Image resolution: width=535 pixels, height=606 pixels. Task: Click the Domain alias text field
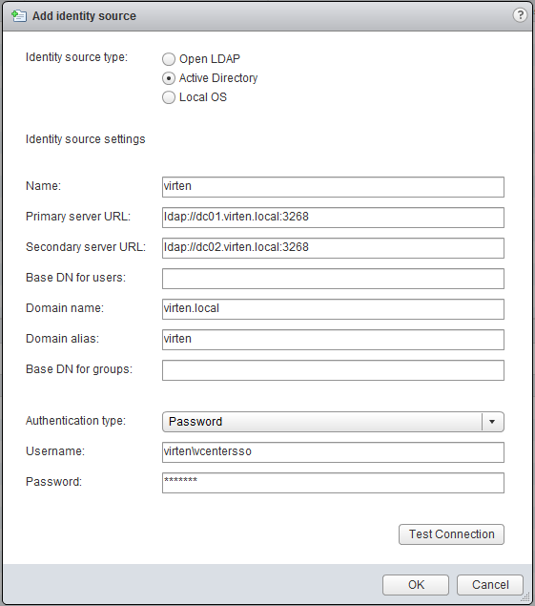point(333,340)
